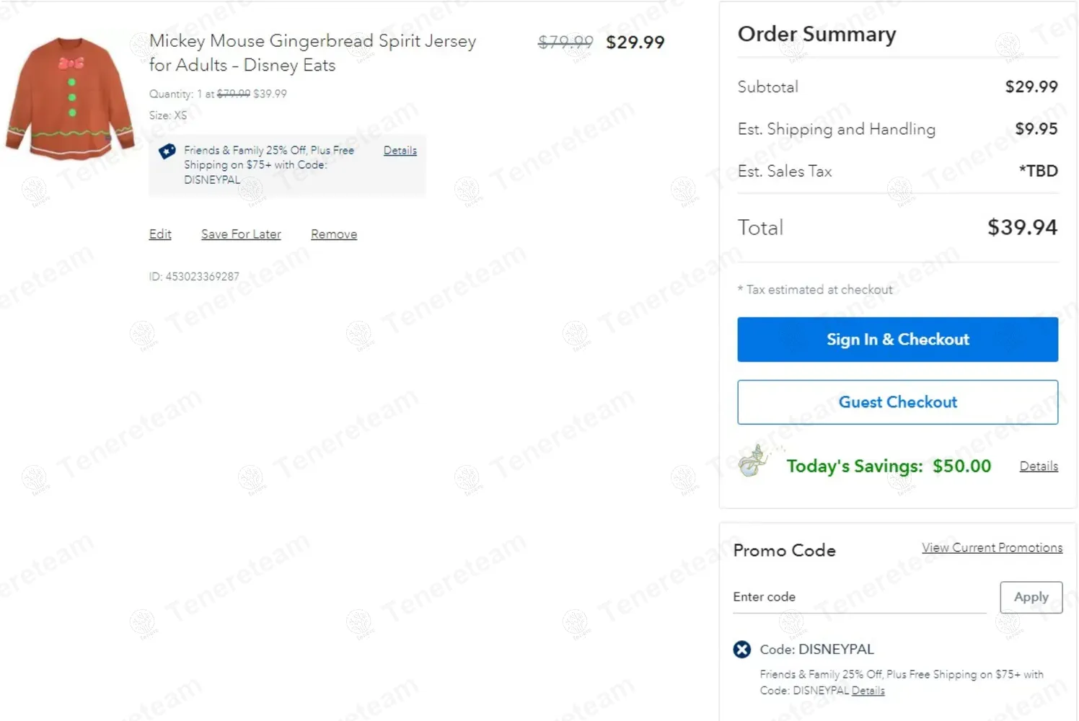Remove the jersey from the cart
The height and width of the screenshot is (721, 1079).
(x=334, y=234)
